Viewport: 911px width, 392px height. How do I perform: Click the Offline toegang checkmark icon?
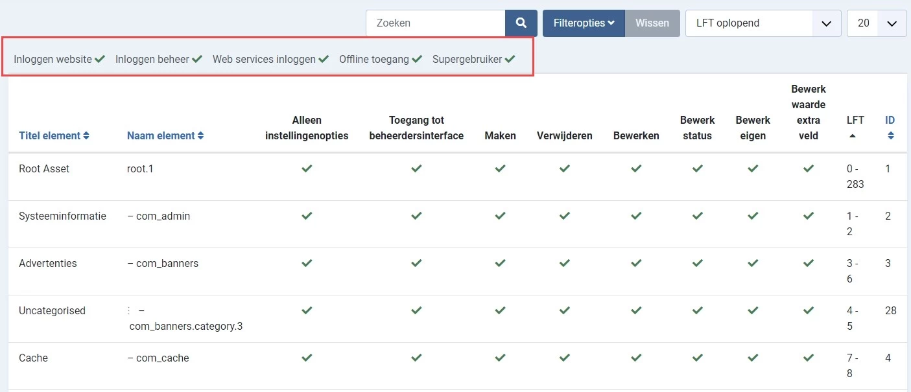point(417,59)
